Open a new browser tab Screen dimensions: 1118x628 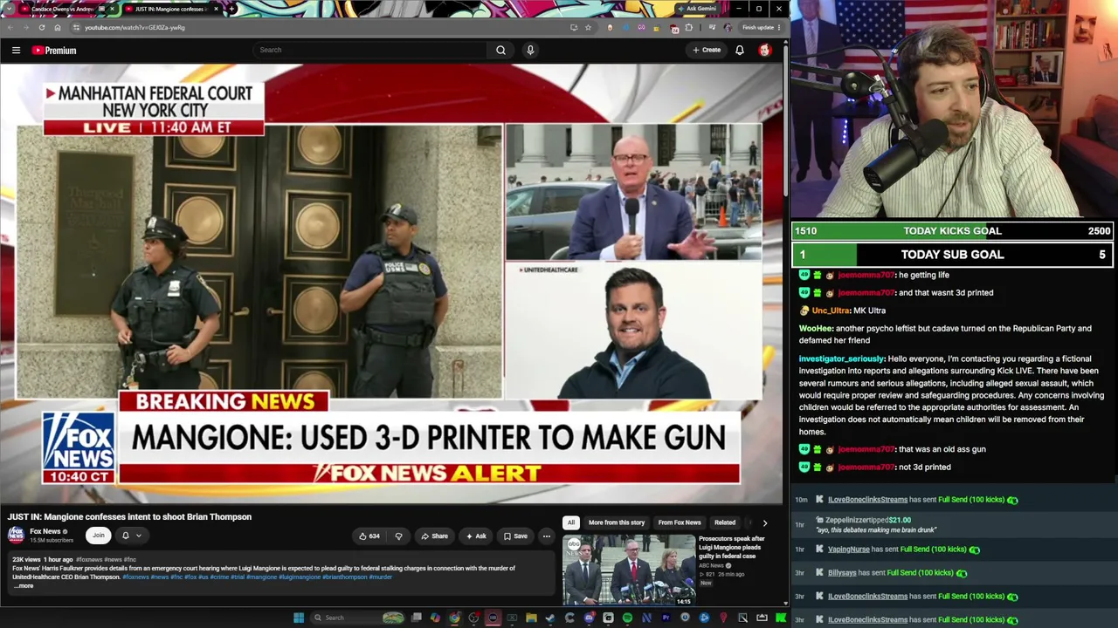231,9
